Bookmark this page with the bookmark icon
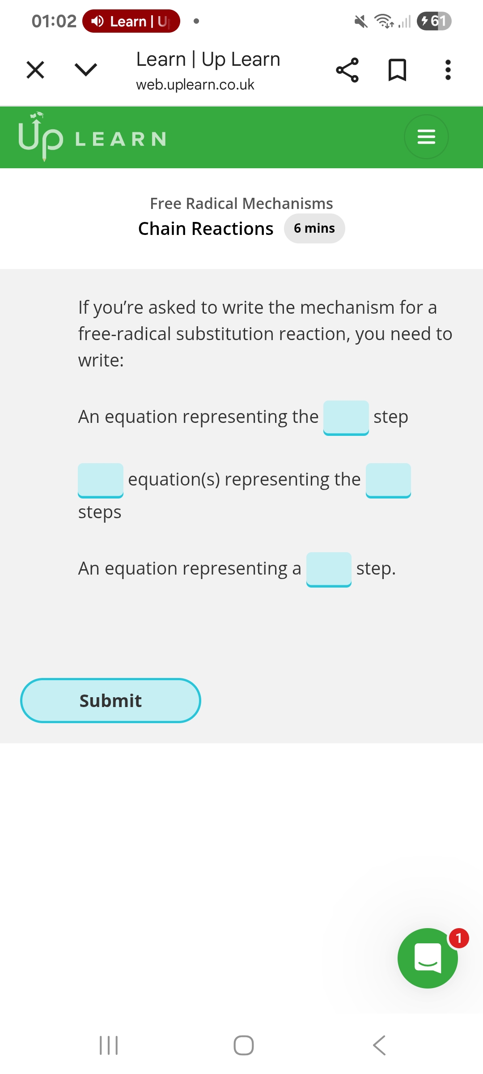This screenshot has width=483, height=1074. 397,70
